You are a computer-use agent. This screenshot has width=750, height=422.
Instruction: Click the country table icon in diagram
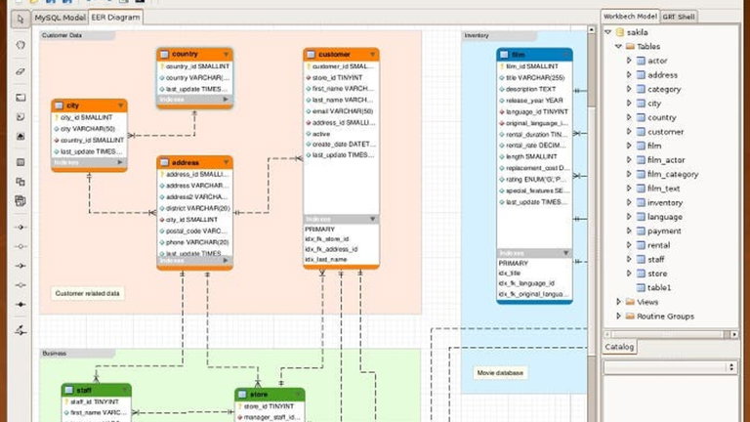click(x=164, y=54)
